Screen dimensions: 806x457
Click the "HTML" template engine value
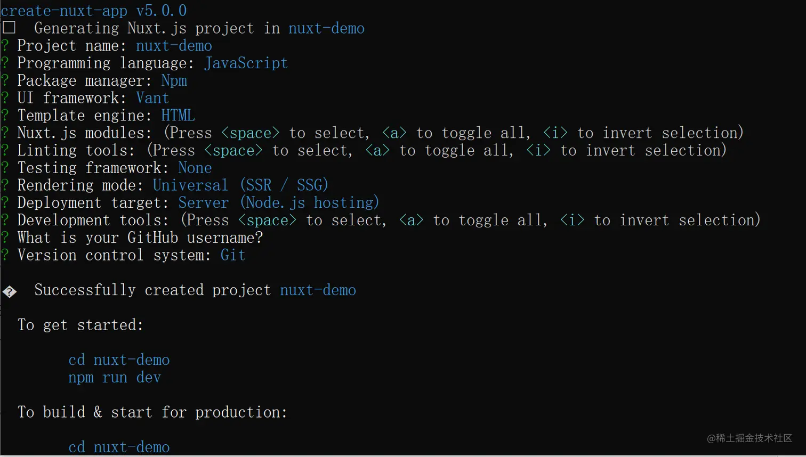178,116
